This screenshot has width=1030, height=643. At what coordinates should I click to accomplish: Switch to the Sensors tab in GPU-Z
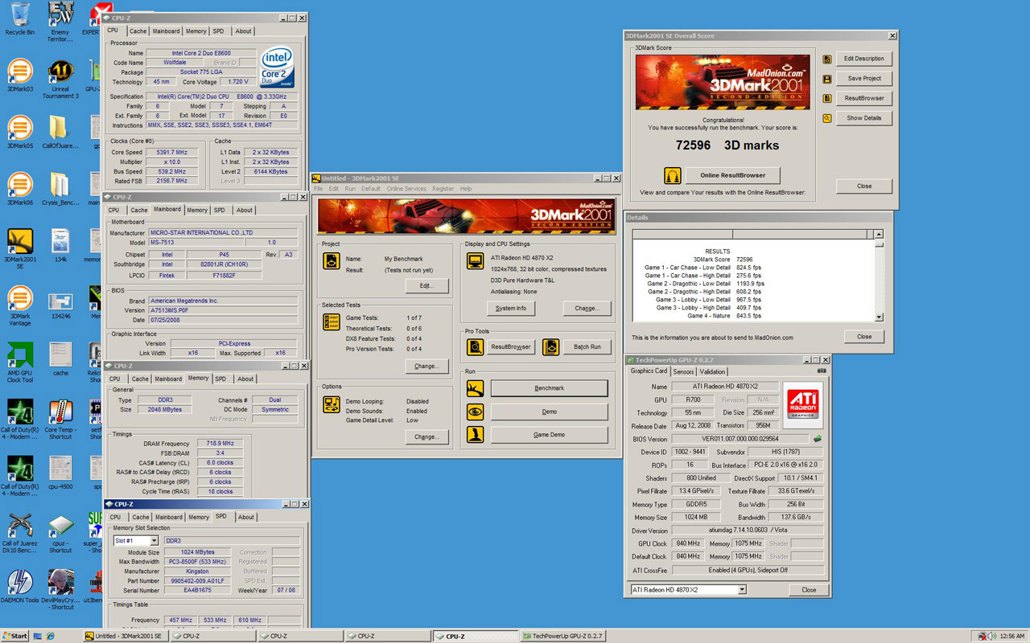[x=683, y=372]
